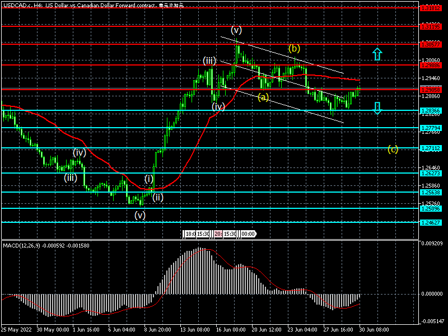Click the red 20: event marker flag
This screenshot has width=448, height=336.
coord(218,234)
